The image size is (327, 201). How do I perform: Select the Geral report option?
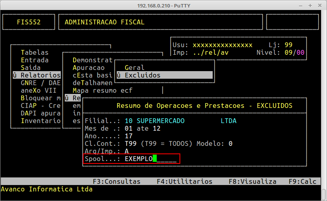[134, 68]
